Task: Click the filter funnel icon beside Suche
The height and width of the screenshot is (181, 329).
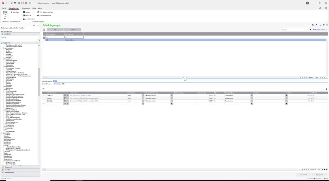Action: coord(311,30)
